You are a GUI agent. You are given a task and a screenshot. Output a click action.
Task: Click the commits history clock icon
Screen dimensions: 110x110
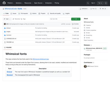[x=73, y=24]
